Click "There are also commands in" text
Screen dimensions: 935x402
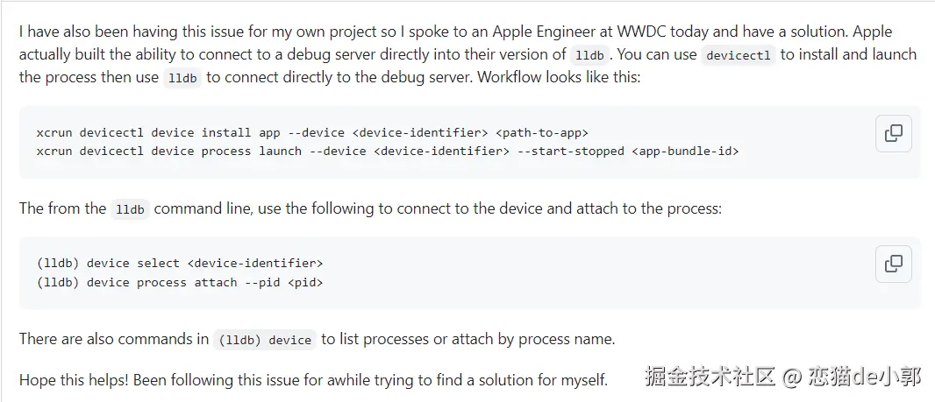[114, 339]
